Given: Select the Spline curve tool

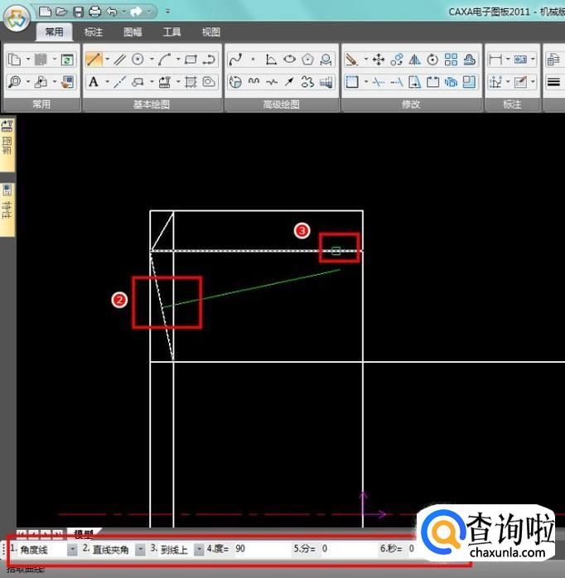Looking at the screenshot, I should [235, 60].
